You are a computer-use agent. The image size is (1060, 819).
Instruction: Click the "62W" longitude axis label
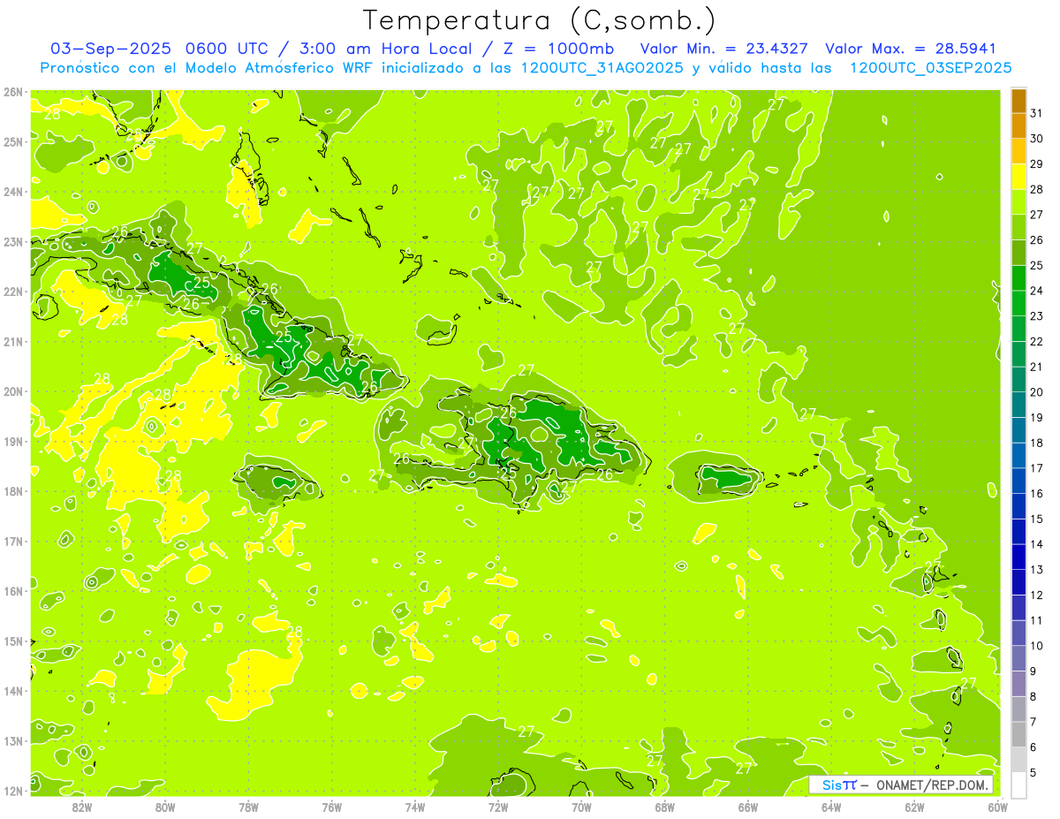tap(914, 807)
